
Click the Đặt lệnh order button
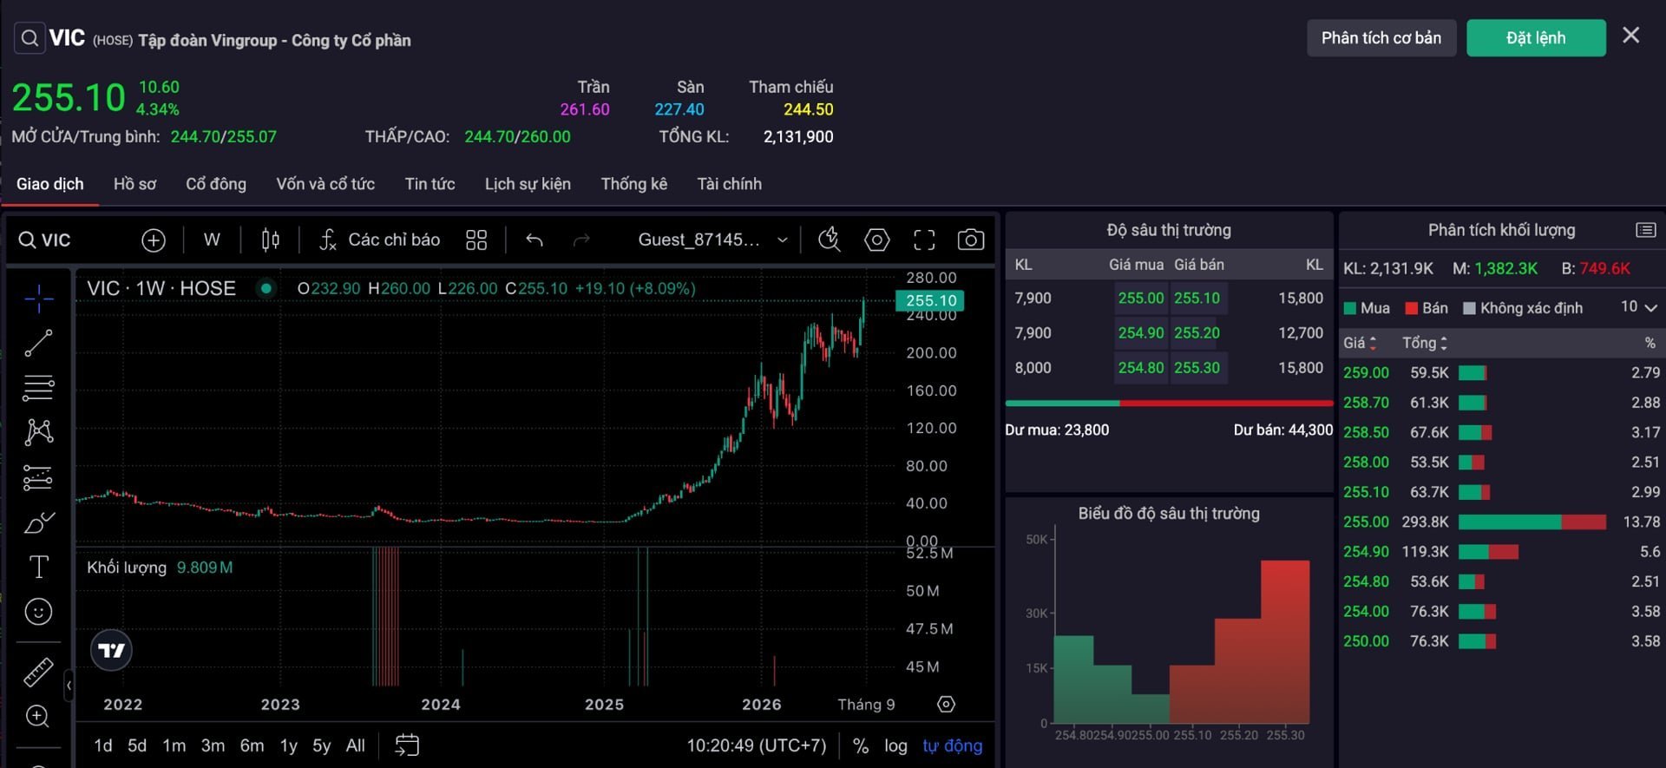pos(1536,38)
